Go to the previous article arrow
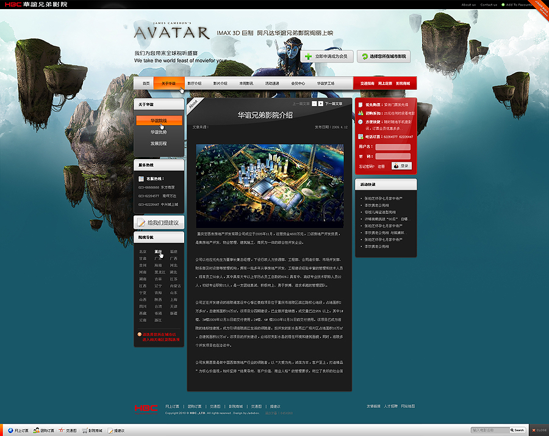 314,104
